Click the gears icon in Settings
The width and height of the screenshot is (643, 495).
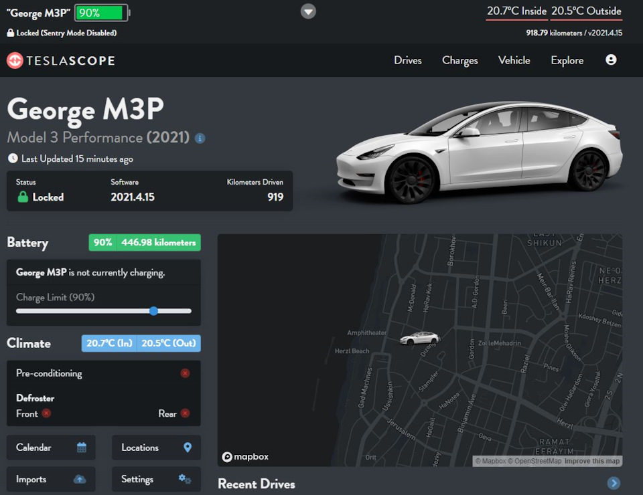click(185, 479)
